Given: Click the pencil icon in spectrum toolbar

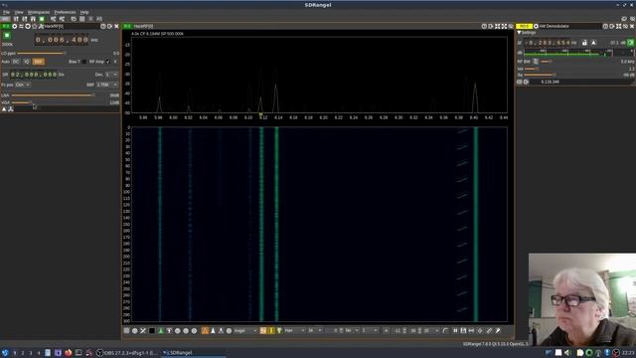Looking at the screenshot, I should pos(489,331).
